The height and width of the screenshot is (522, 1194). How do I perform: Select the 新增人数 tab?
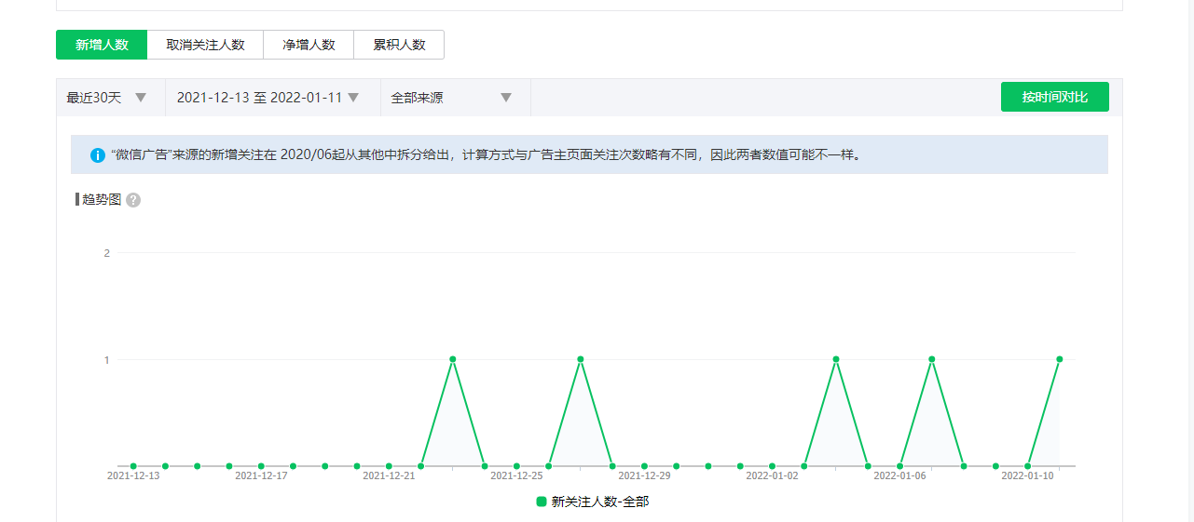coord(102,45)
